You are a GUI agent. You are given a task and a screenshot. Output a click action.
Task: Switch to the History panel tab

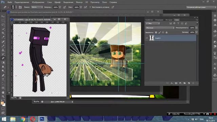tap(169, 20)
